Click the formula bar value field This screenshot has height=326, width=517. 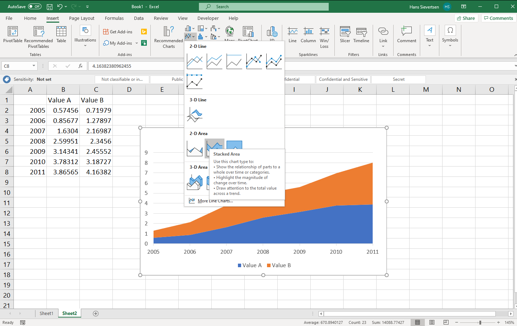pos(301,66)
